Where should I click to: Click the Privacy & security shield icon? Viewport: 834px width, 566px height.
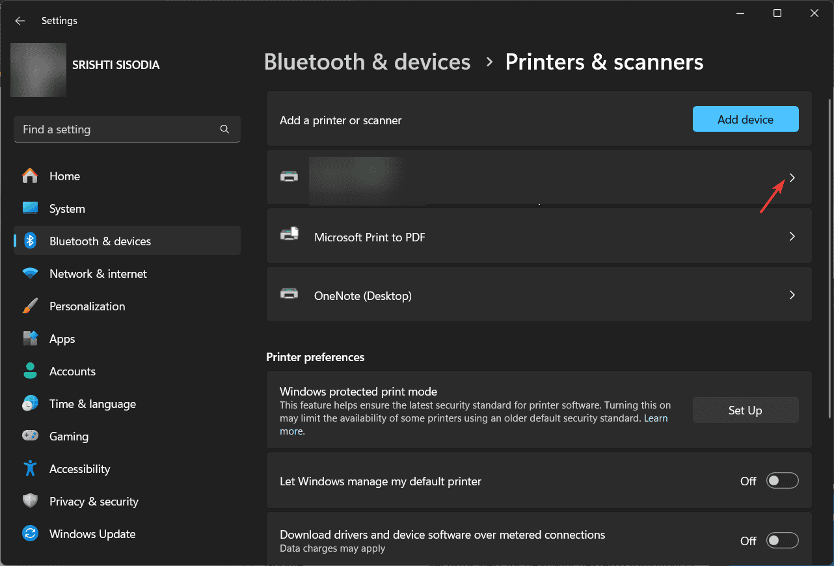pos(30,501)
